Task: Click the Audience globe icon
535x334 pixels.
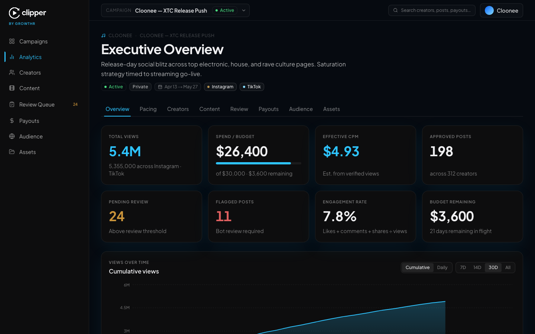Action: tap(12, 136)
